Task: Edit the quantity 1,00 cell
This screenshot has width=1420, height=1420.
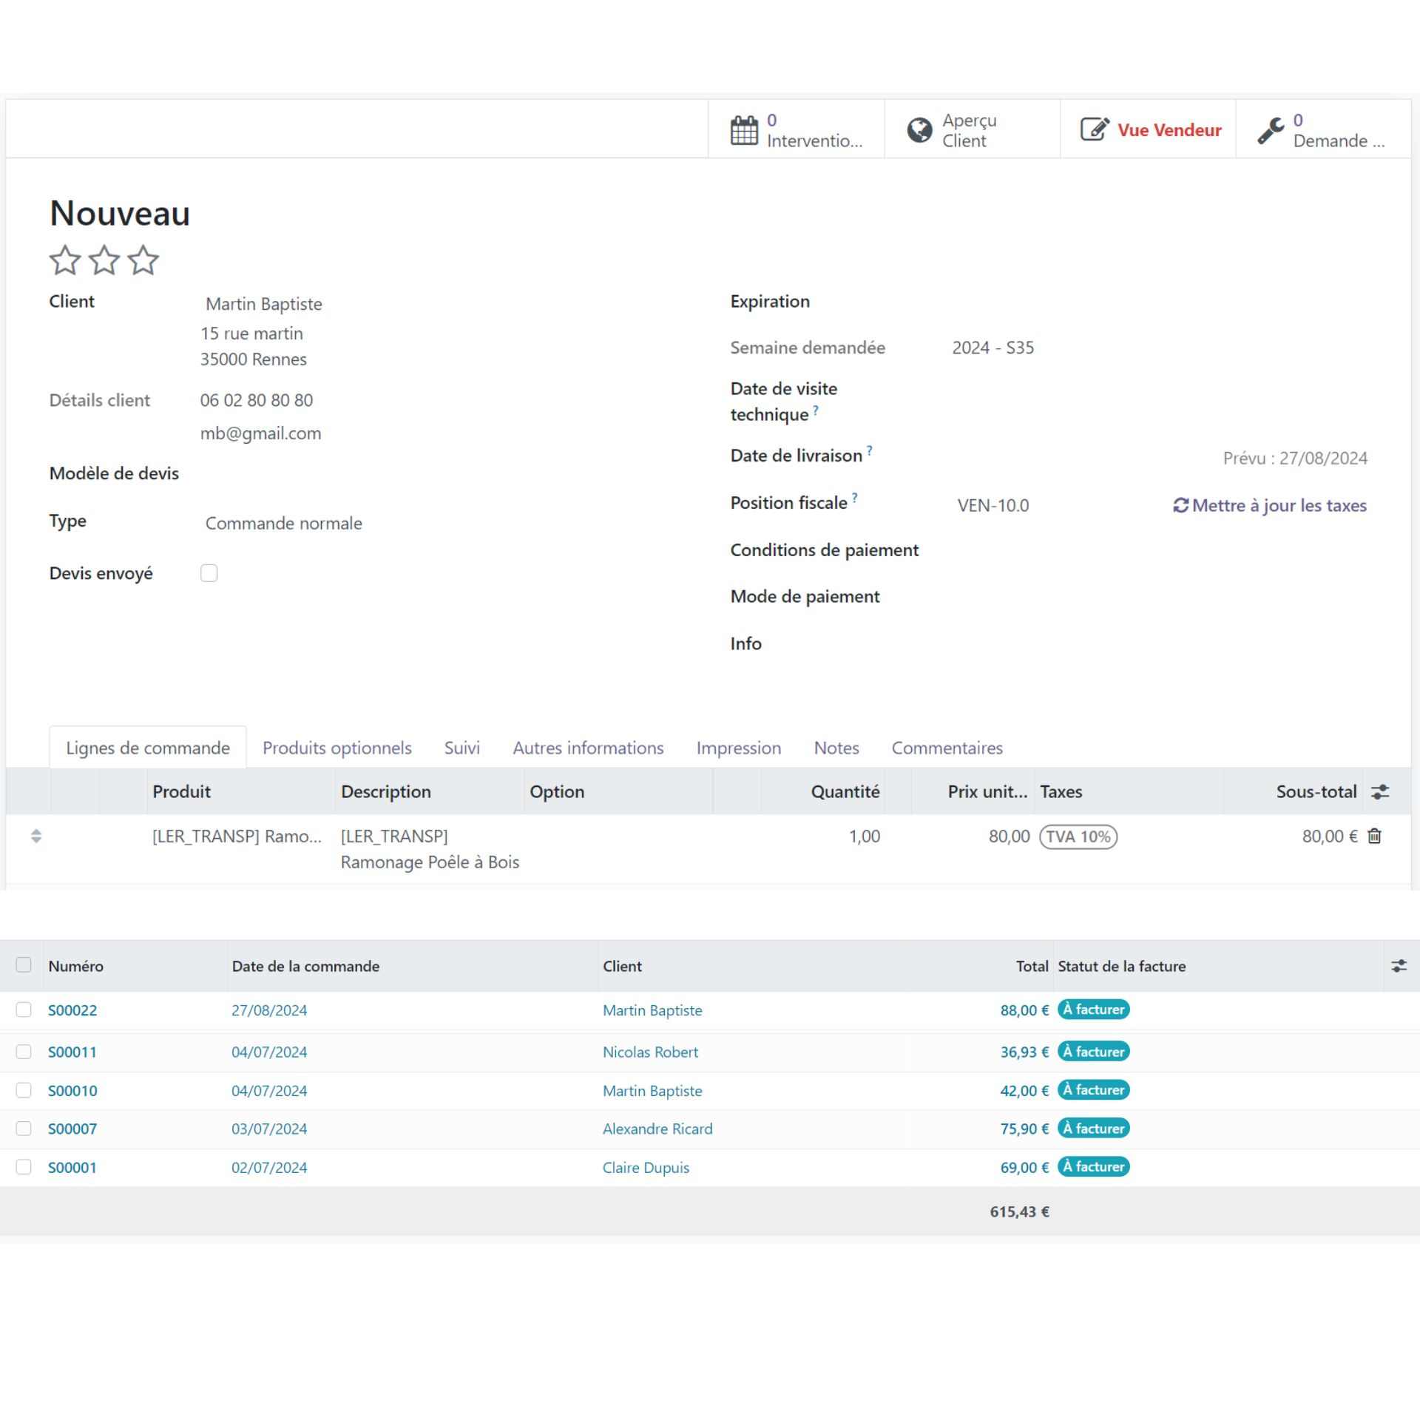Action: pos(865,836)
